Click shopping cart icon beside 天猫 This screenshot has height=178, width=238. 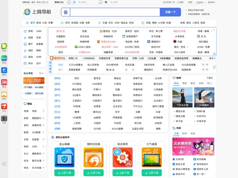tap(99, 23)
